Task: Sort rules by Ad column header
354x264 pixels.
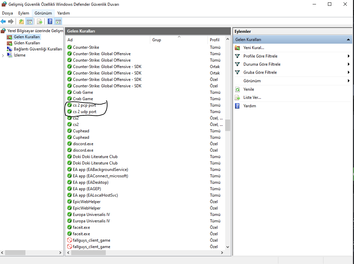Action: [x=108, y=40]
